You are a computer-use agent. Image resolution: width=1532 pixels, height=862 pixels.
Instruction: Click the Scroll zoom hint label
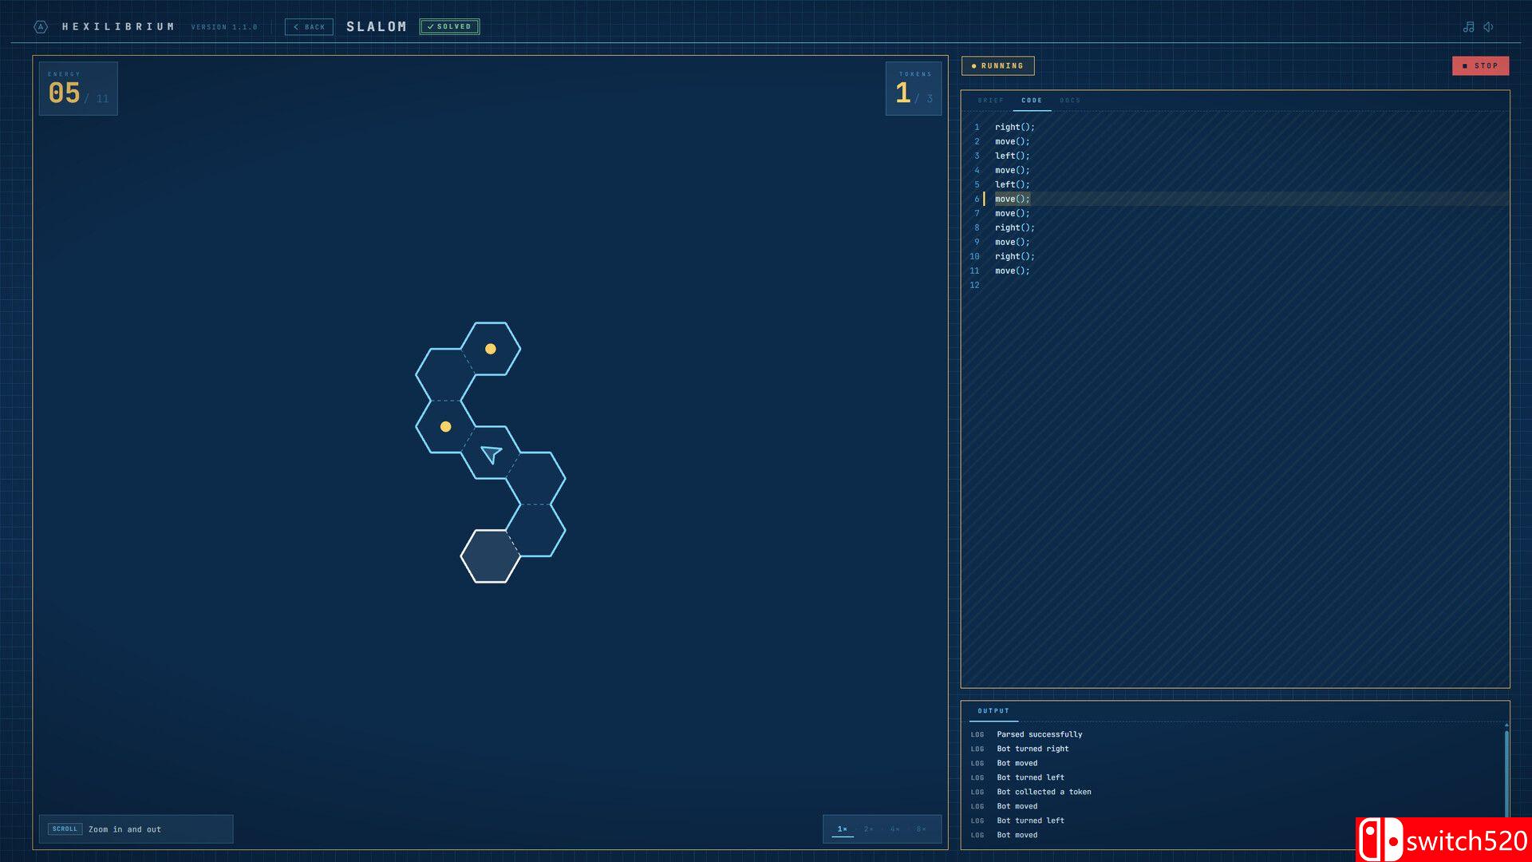136,829
